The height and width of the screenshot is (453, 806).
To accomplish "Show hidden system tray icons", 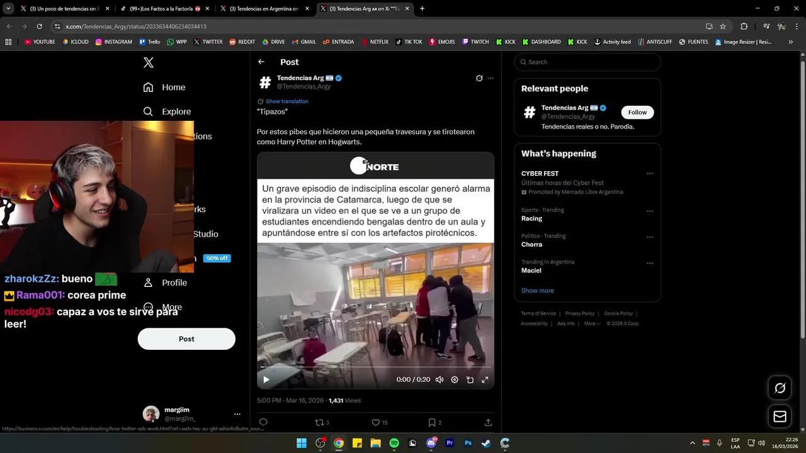I will (693, 443).
